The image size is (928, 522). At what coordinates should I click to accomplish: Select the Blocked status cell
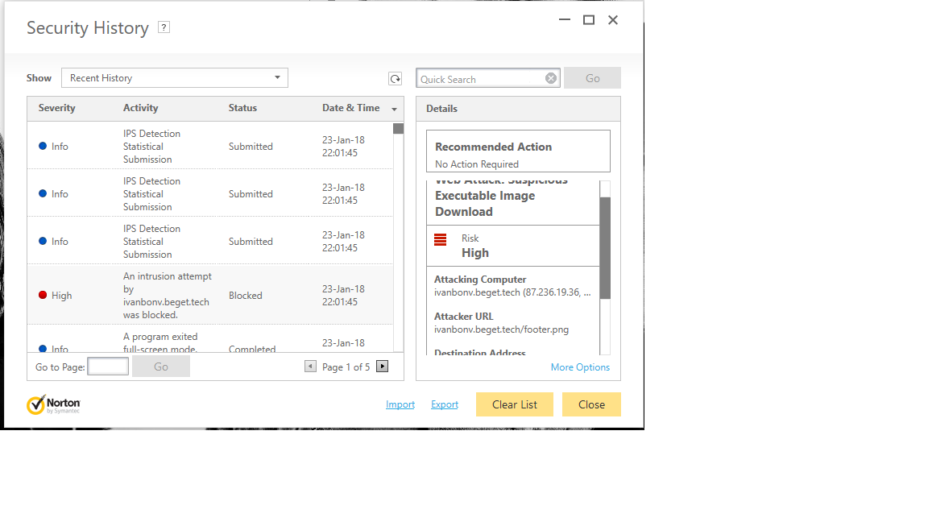[x=245, y=296]
